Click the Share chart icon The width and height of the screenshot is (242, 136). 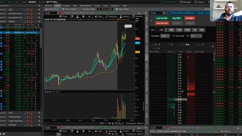point(63,16)
